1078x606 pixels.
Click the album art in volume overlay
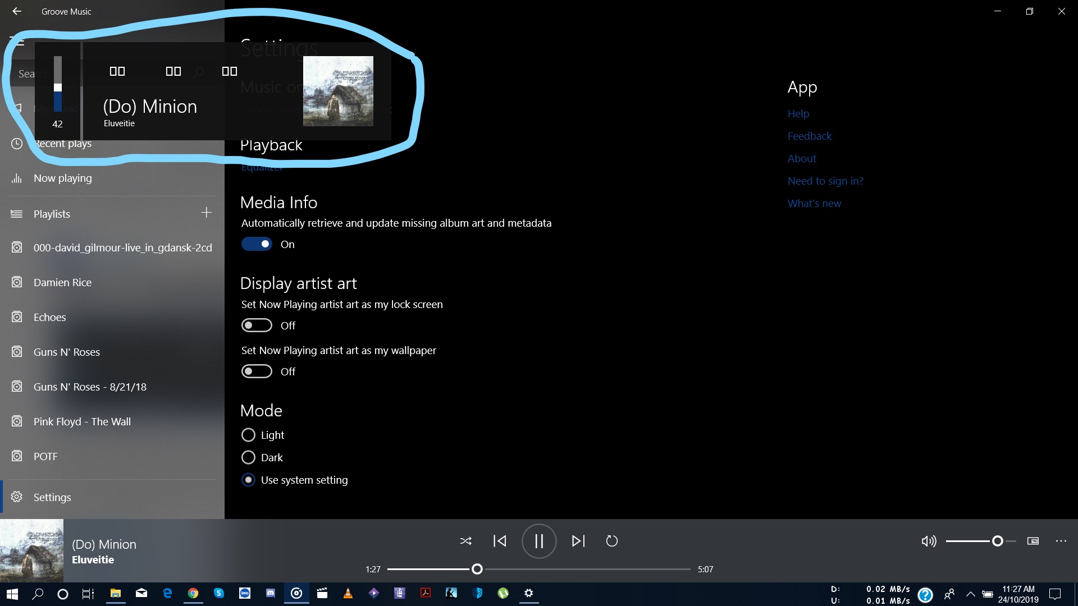coord(338,91)
